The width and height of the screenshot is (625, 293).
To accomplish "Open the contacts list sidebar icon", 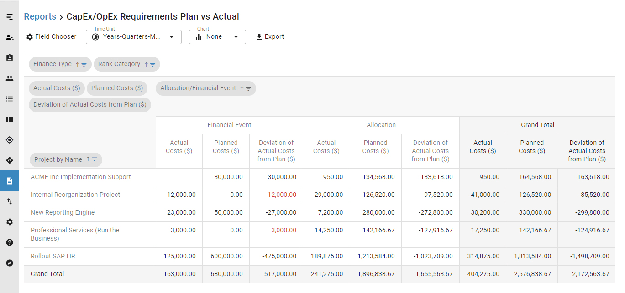I will [x=10, y=37].
